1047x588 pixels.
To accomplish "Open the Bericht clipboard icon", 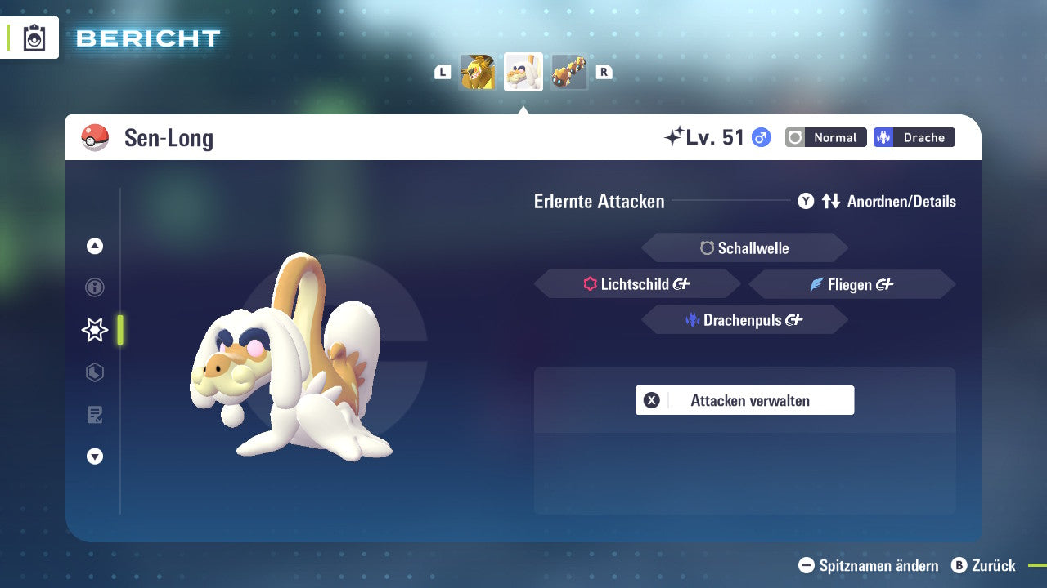I will coord(34,38).
